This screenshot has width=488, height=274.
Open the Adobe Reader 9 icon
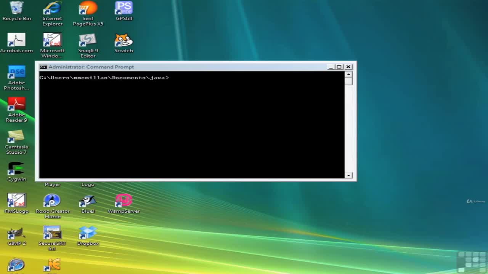16,110
